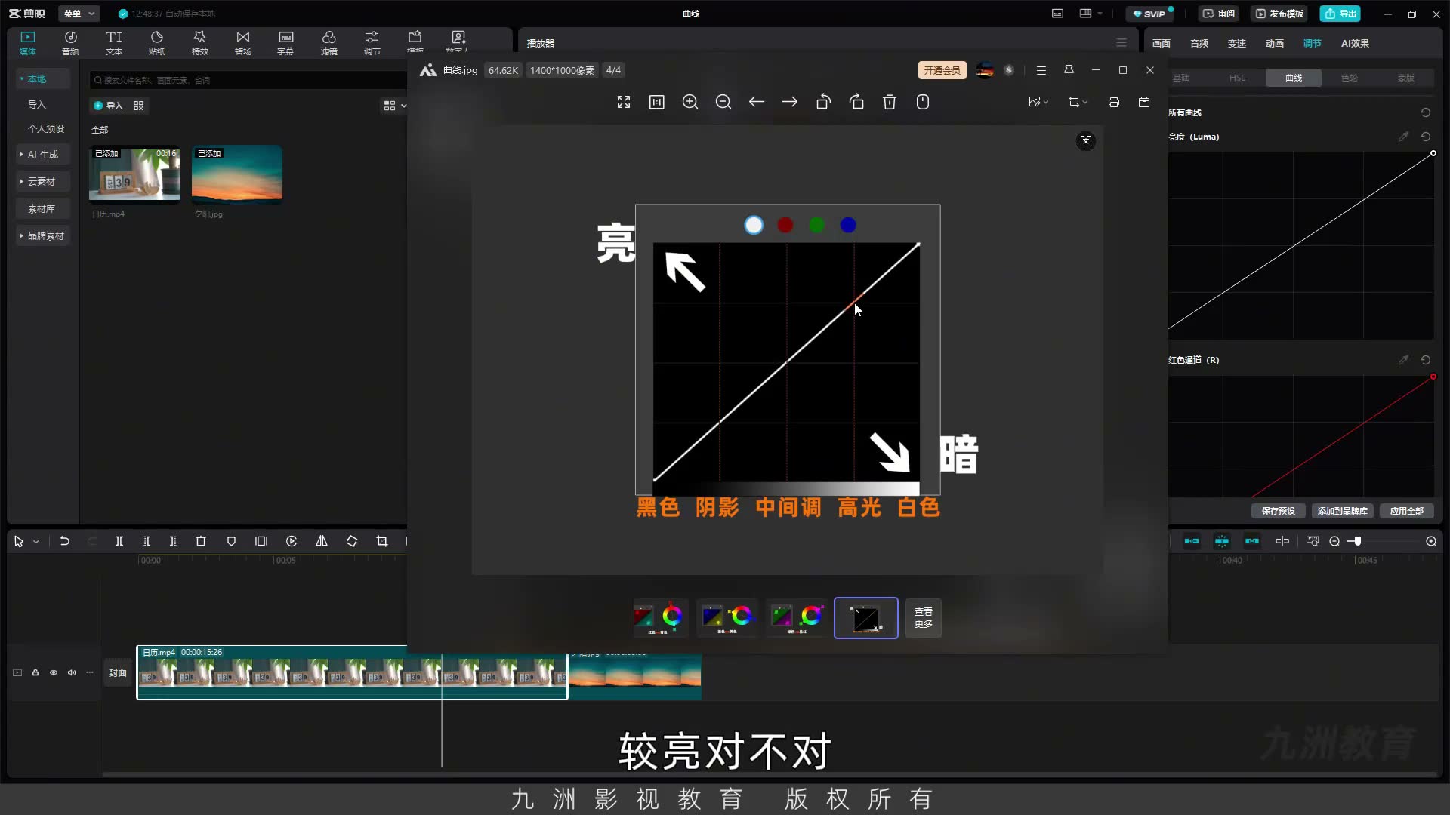This screenshot has height=815, width=1450.
Task: Open the 字幕 captions tab
Action: 285,43
